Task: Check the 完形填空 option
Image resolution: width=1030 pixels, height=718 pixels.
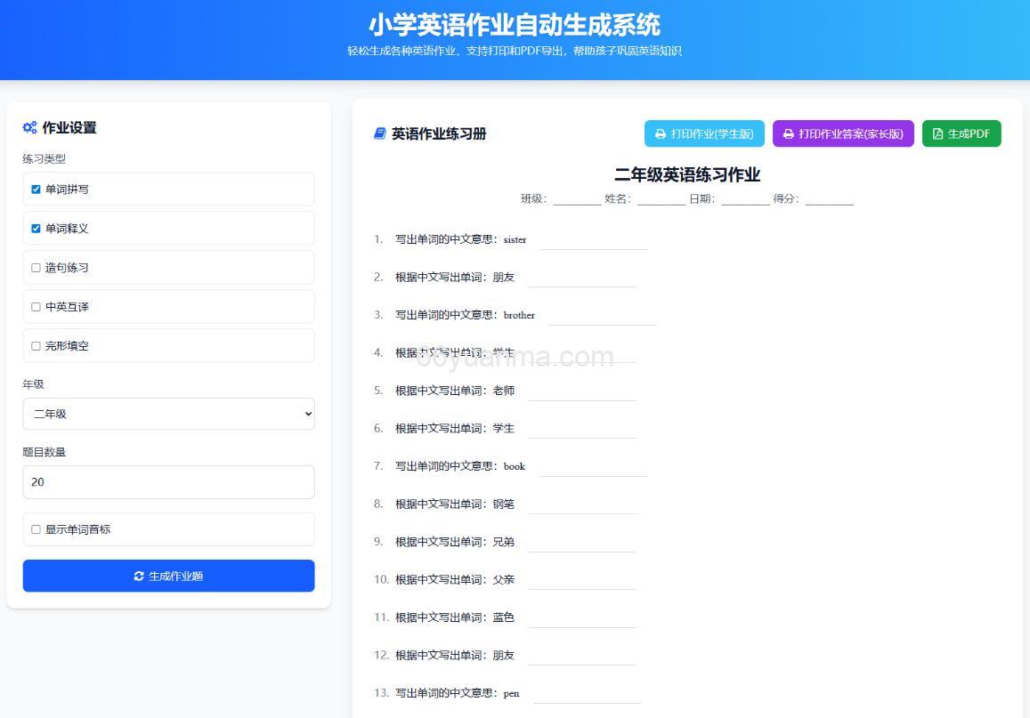Action: (x=36, y=345)
